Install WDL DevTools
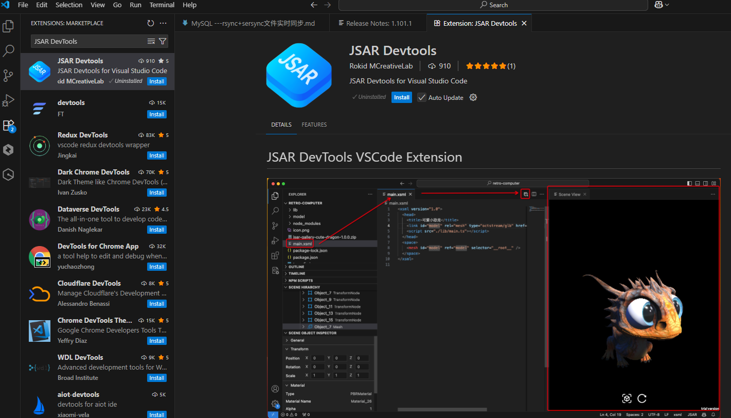 [x=157, y=378]
